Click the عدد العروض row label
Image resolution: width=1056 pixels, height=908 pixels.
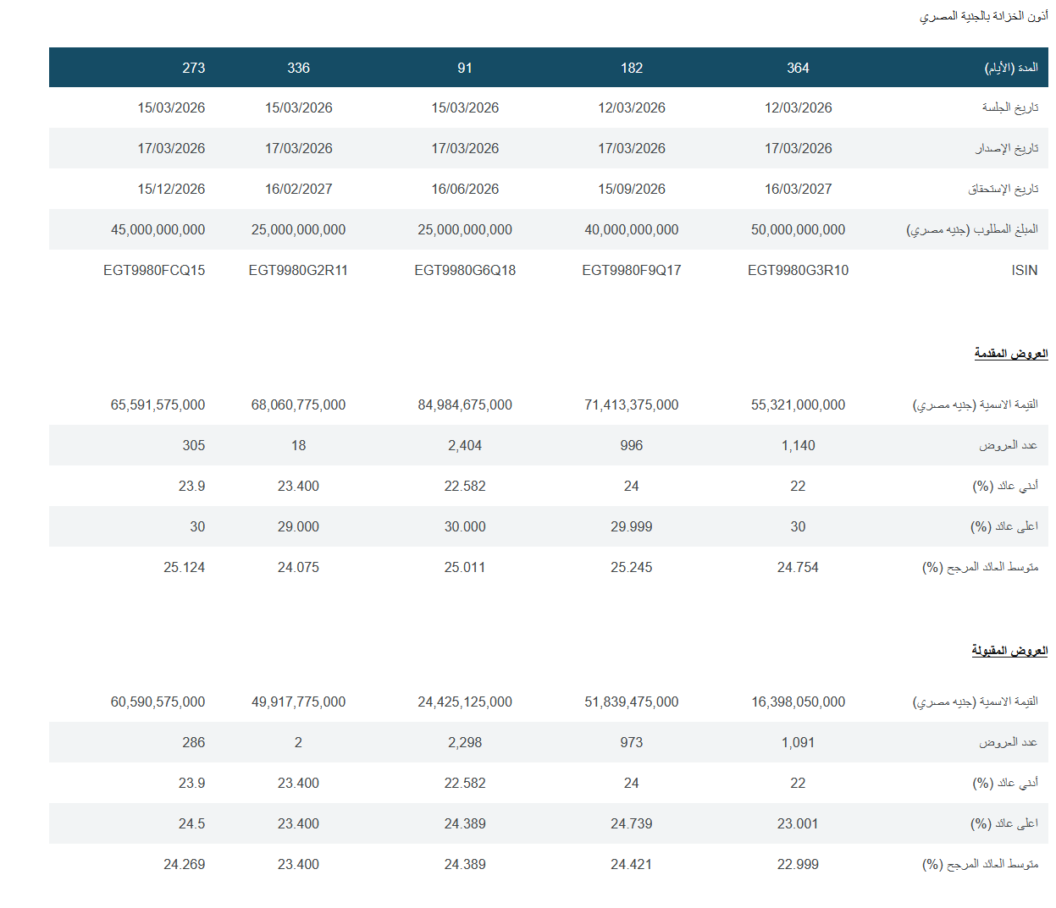[1009, 445]
